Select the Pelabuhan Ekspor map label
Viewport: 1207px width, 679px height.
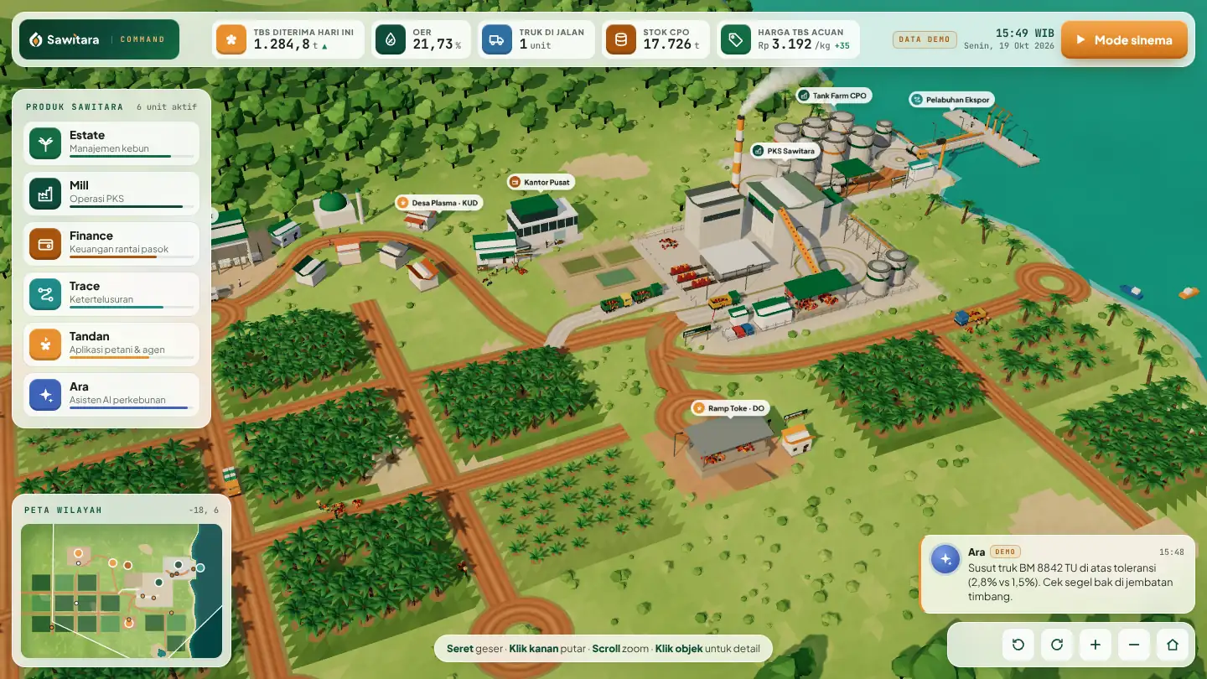(x=951, y=100)
